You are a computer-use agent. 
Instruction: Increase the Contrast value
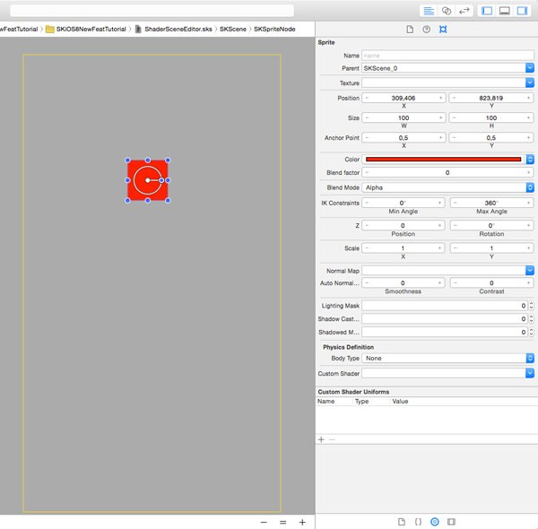click(x=528, y=283)
